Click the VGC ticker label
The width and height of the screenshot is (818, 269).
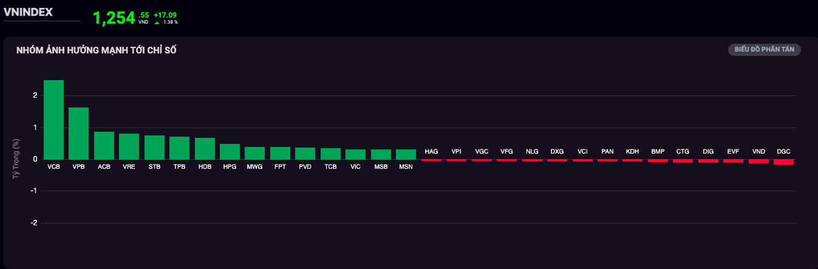tap(482, 151)
